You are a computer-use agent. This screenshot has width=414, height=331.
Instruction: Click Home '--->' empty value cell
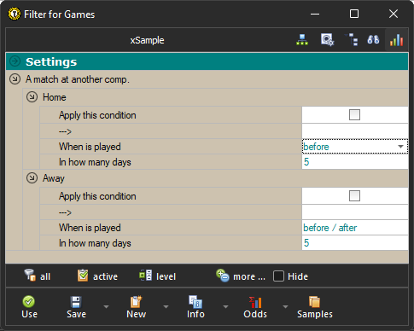355,131
